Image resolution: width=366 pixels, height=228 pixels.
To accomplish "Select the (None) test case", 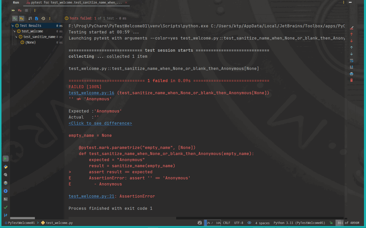I will (30, 43).
